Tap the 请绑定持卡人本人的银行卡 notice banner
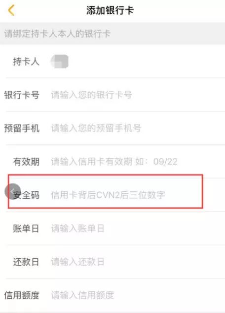Image resolution: width=225 pixels, height=313 pixels. pos(112,34)
